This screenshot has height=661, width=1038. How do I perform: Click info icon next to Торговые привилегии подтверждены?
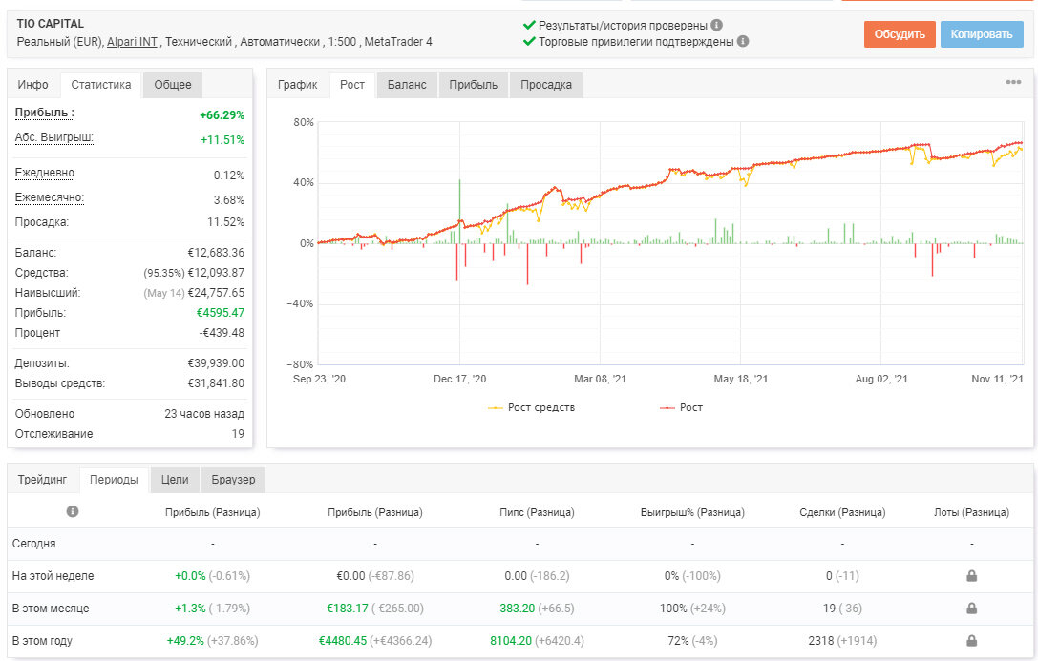click(x=743, y=41)
